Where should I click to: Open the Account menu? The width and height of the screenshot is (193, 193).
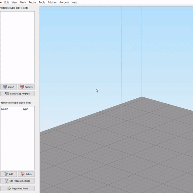coord(64,2)
